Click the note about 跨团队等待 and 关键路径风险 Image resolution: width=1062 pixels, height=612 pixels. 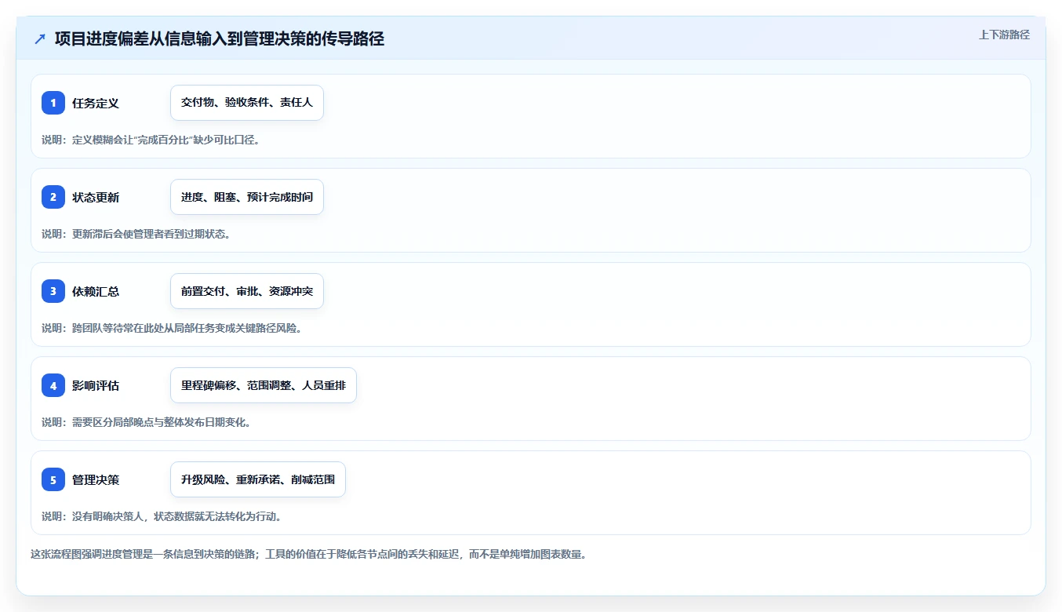pyautogui.click(x=172, y=328)
